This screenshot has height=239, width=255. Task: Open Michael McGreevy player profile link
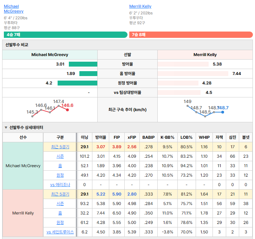pyautogui.click(x=14, y=9)
